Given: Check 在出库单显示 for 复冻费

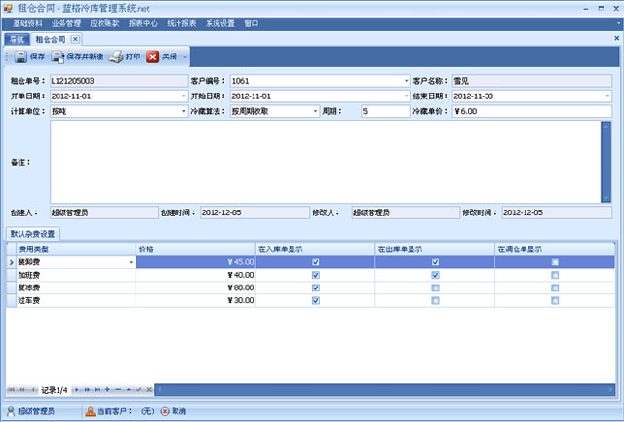Looking at the screenshot, I should pyautogui.click(x=435, y=288).
